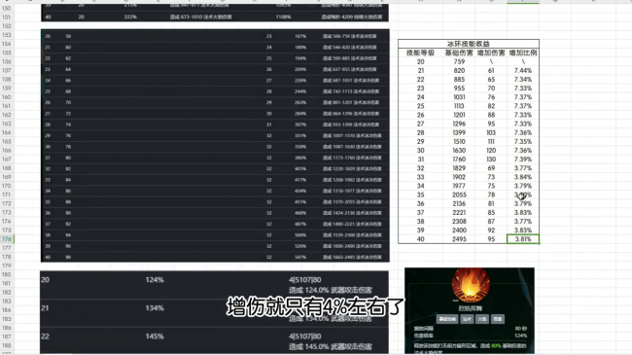
Task: Select the 3.84% ratio cell
Action: (523, 177)
